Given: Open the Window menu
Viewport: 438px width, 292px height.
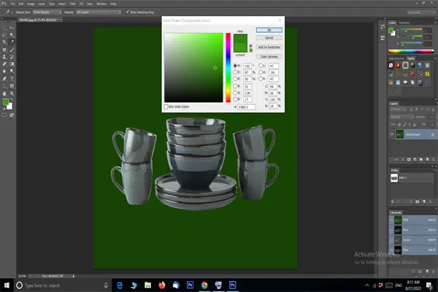Looking at the screenshot, I should (101, 4).
